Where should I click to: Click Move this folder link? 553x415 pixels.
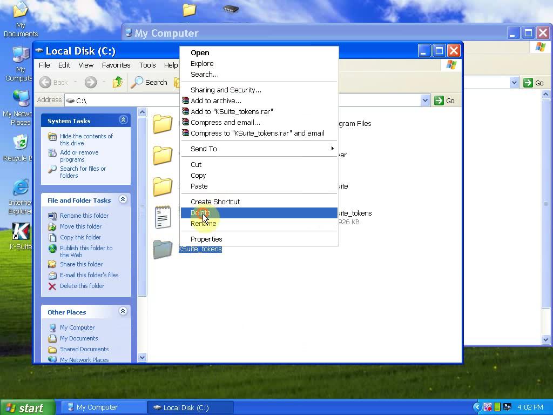(80, 226)
